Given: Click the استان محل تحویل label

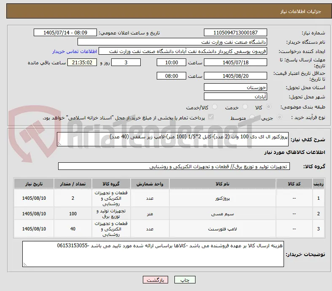Looking at the screenshot, I should 305,87.
